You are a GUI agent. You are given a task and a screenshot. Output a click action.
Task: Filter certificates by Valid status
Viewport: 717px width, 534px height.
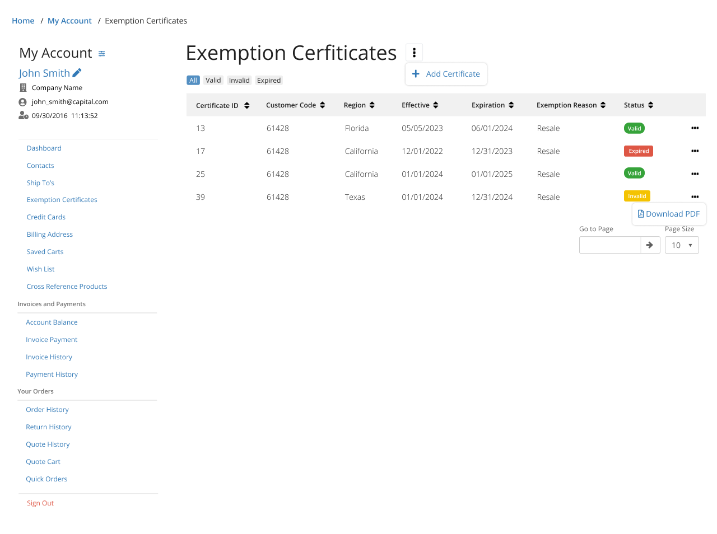point(213,81)
